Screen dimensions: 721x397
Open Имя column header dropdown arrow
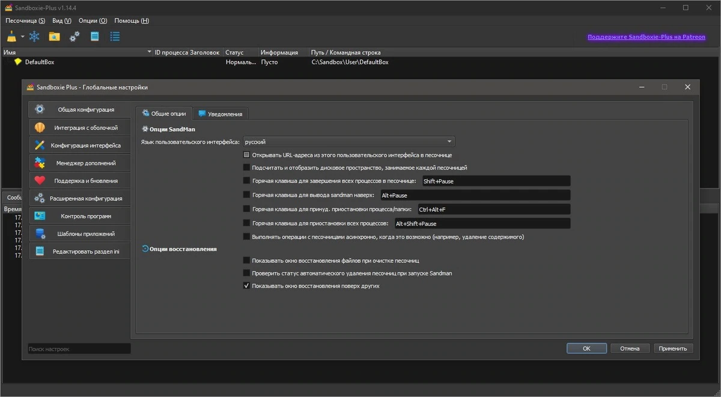click(x=150, y=52)
